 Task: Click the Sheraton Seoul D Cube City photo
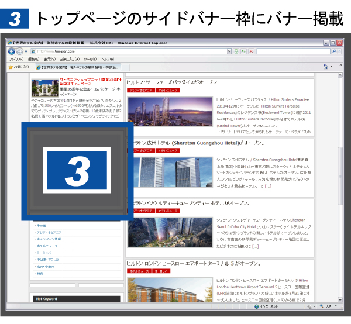(170, 232)
